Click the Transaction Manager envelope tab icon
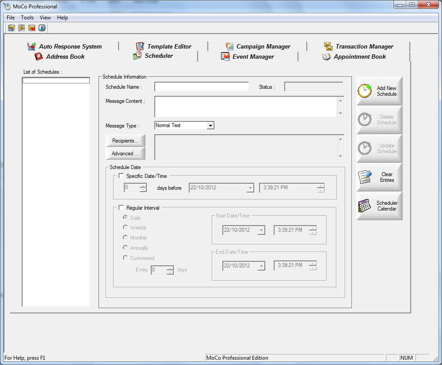The image size is (442, 365). 328,46
